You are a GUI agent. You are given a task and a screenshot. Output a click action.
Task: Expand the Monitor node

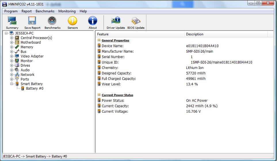click(12, 61)
